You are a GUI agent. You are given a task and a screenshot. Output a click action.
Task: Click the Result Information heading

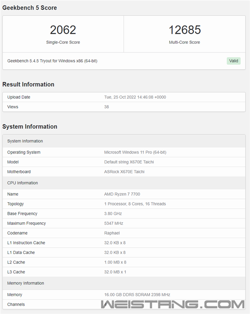28,84
